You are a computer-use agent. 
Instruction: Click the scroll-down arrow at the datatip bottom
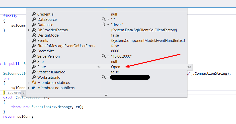tap(106, 95)
